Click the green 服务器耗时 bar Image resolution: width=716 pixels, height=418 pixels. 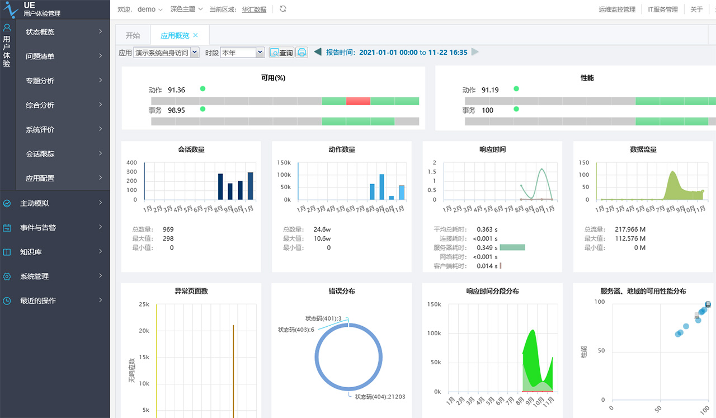(x=512, y=247)
